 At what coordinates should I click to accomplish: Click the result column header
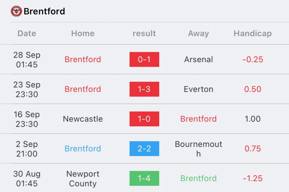coord(144,33)
